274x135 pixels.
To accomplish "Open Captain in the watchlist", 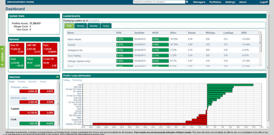I will coord(15,109).
